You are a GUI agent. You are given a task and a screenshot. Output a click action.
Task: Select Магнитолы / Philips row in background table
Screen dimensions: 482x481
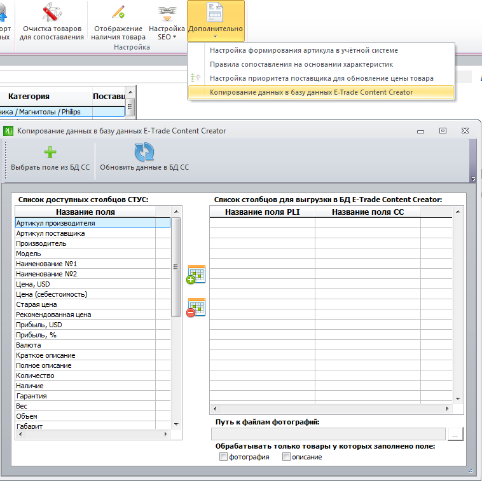62,112
